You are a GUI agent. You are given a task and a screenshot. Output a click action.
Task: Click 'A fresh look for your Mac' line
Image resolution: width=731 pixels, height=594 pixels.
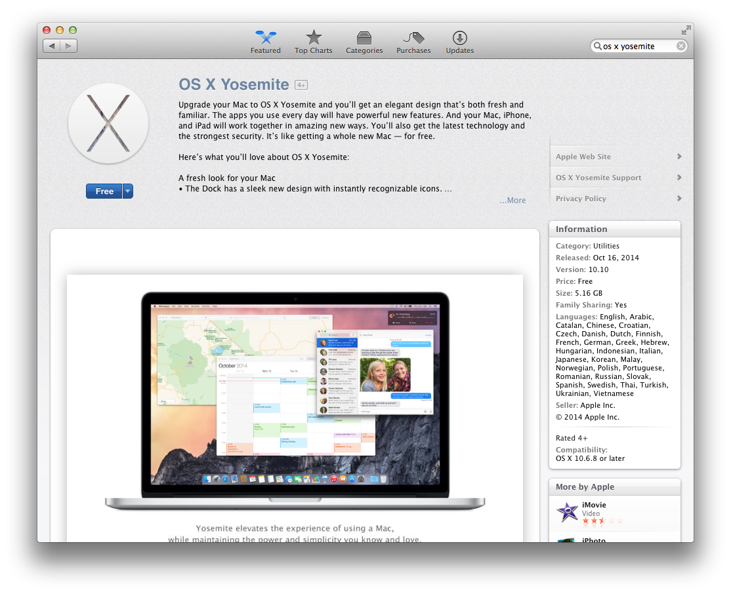[227, 178]
